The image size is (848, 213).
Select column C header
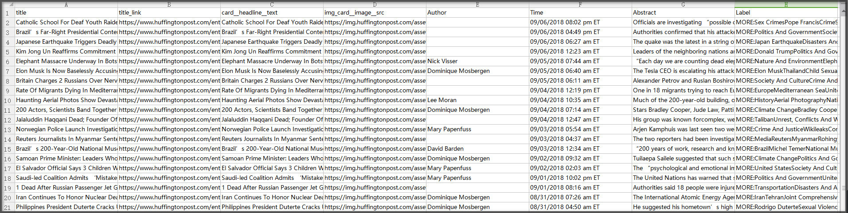(272, 4)
